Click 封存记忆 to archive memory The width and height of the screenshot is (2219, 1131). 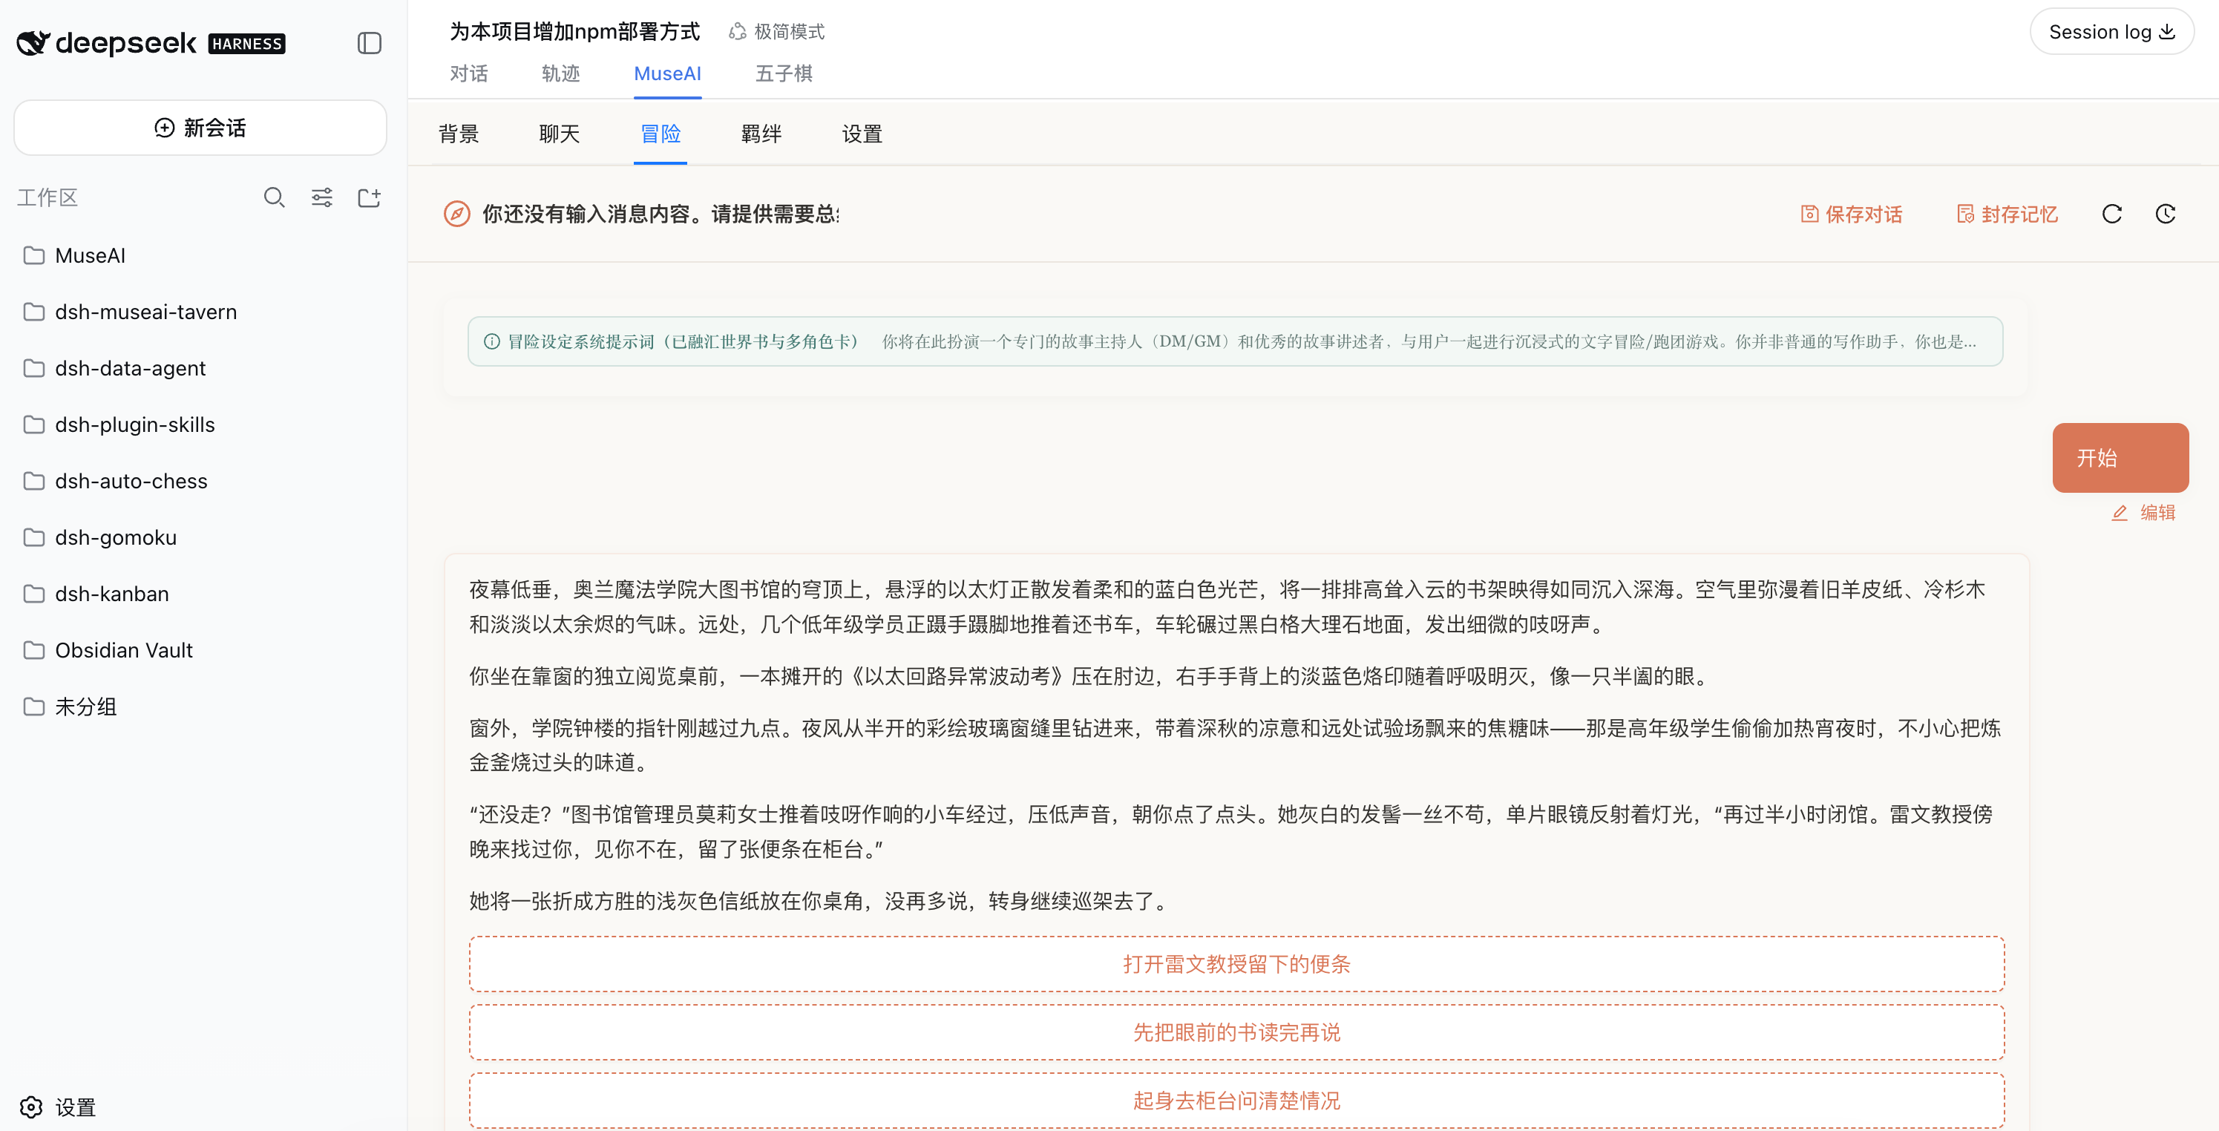pyautogui.click(x=2007, y=214)
